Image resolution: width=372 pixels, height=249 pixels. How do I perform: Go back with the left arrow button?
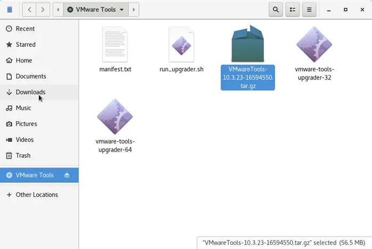tap(29, 10)
